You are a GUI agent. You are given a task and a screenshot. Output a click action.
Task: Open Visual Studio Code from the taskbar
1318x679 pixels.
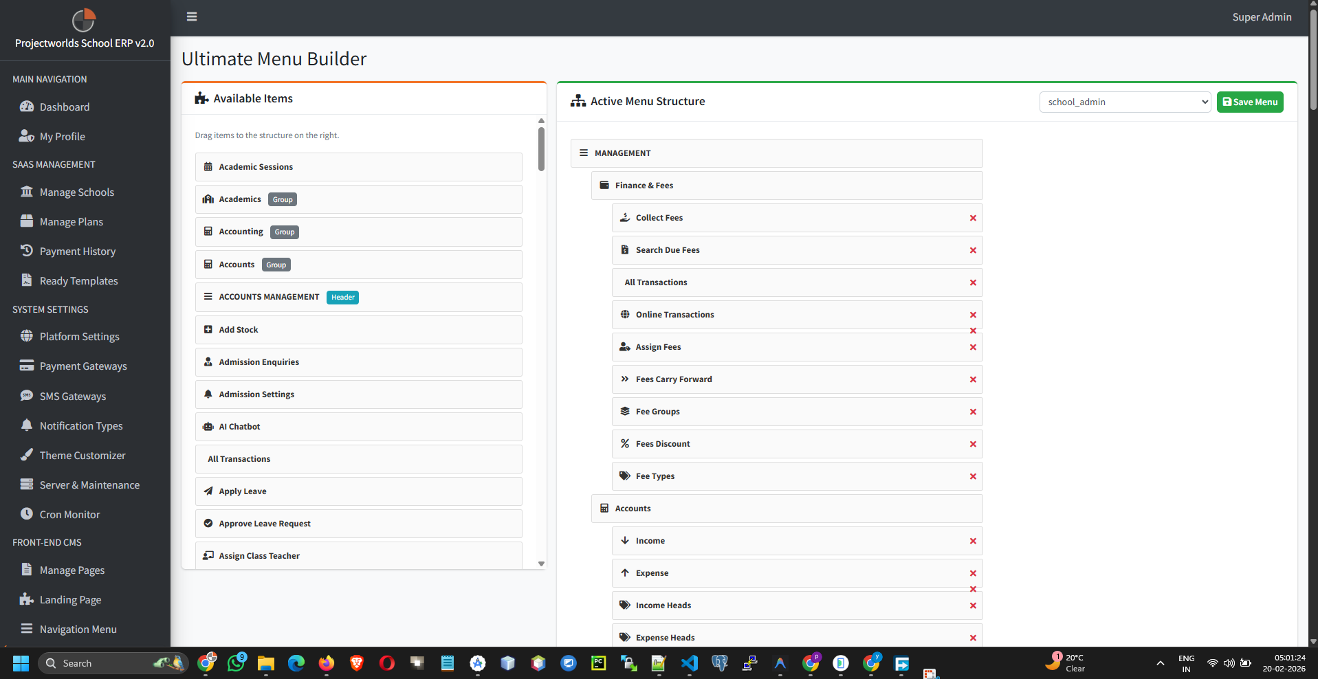click(690, 663)
